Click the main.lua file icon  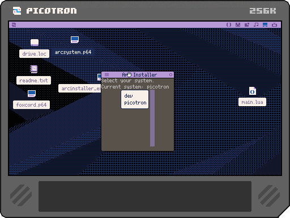click(253, 91)
